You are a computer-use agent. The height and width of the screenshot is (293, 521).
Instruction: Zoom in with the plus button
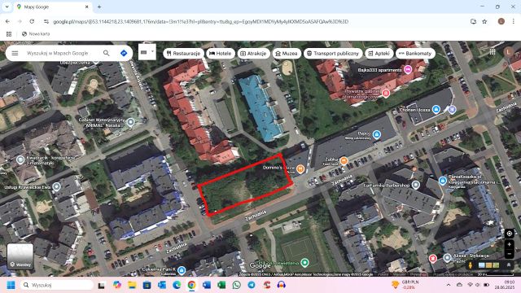tap(509, 244)
